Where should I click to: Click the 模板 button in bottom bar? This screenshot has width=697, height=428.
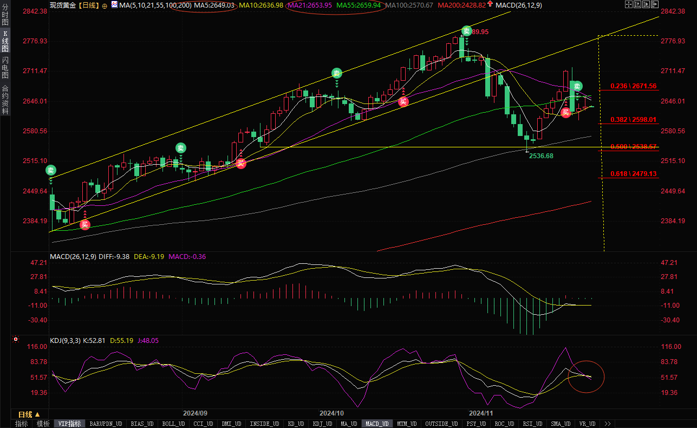(x=43, y=424)
